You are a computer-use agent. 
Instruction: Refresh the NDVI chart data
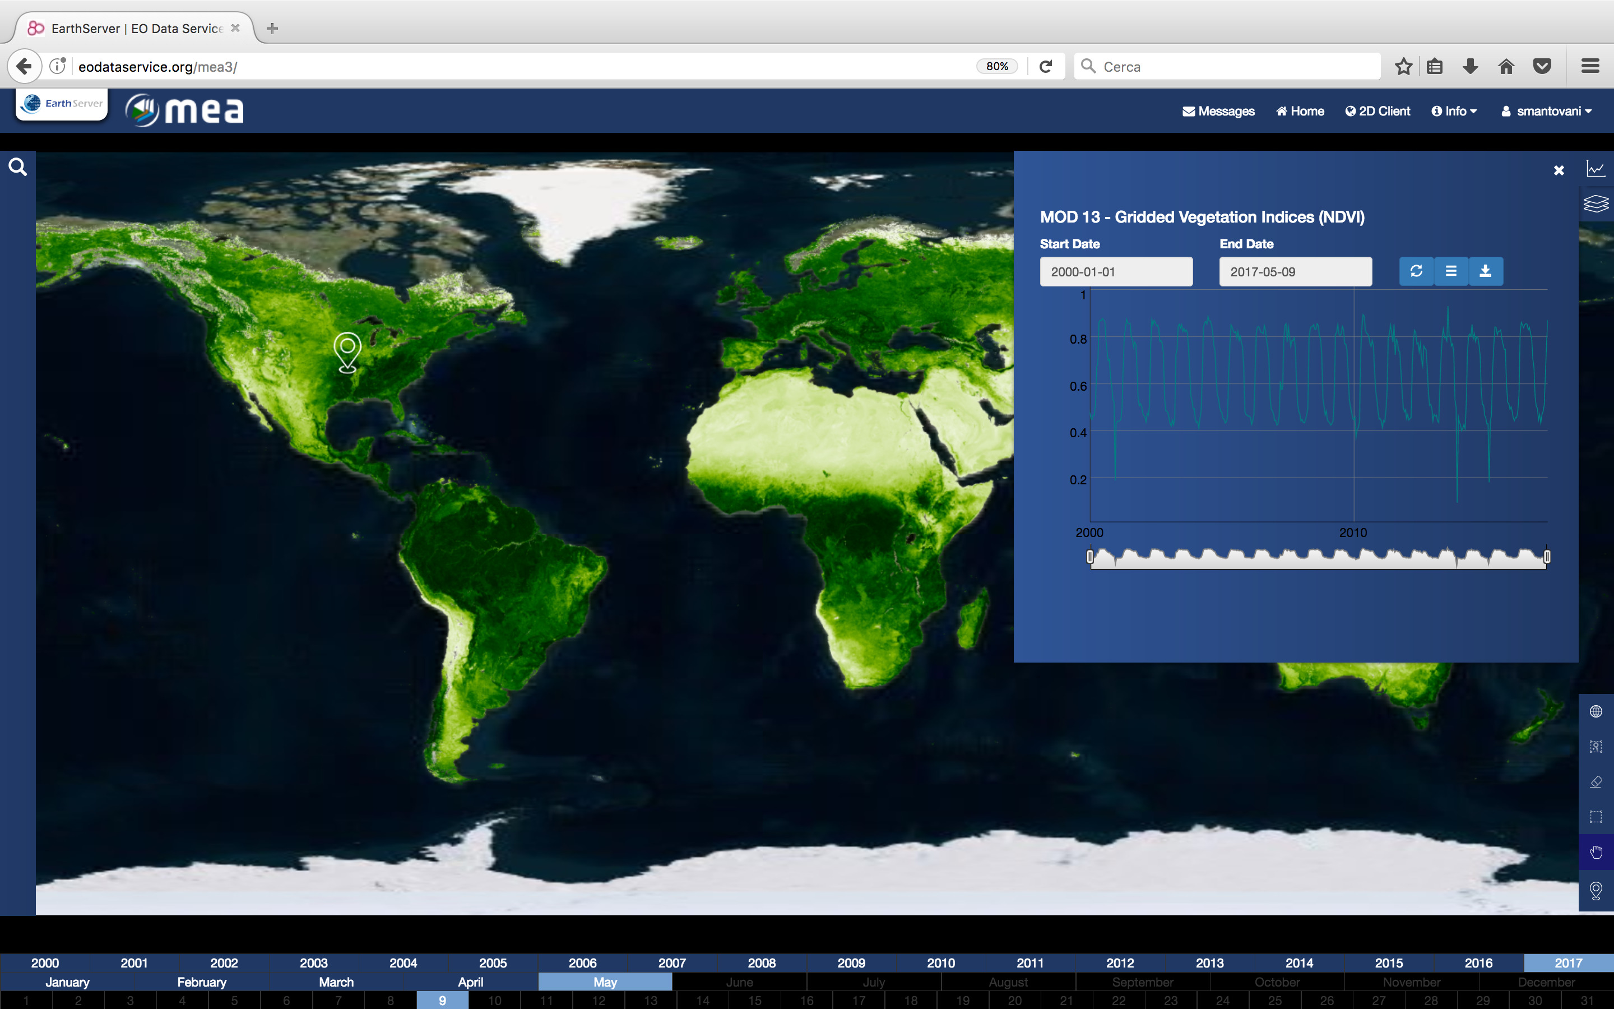point(1416,271)
